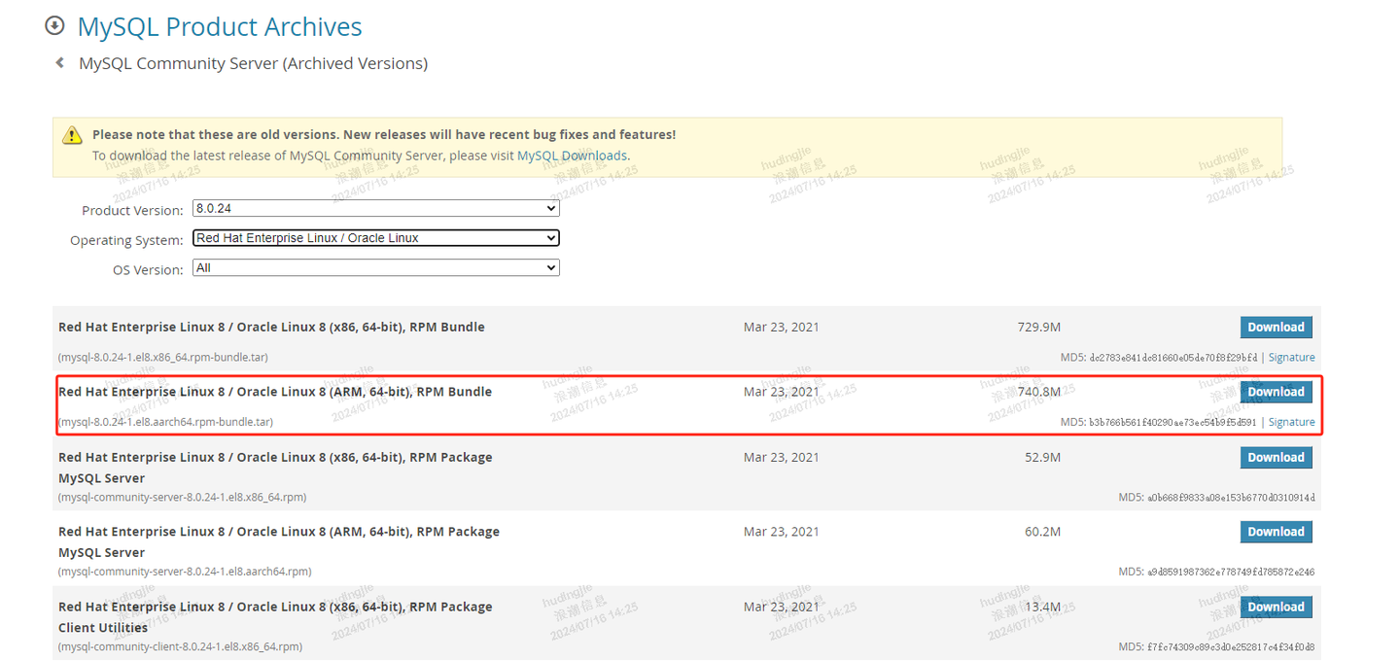
Task: Download the x86 RPM Bundle
Action: 1276,327
